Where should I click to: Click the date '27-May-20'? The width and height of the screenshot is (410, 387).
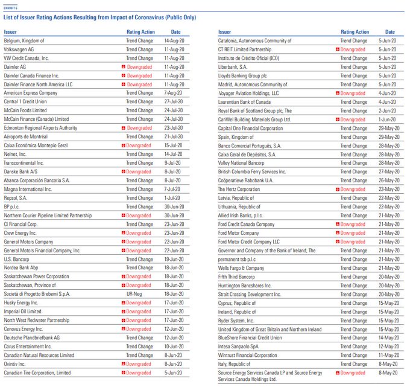389,172
